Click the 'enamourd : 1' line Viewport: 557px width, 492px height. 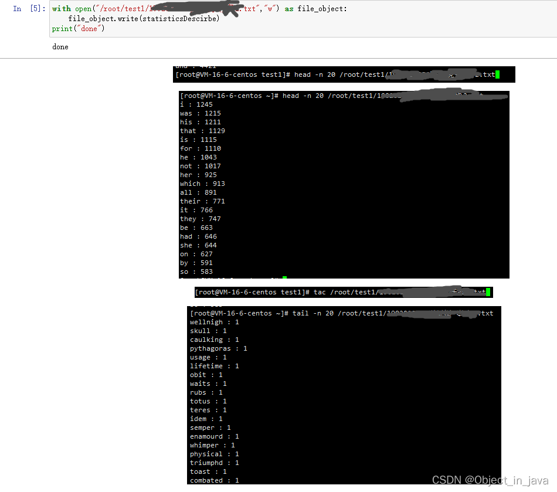[215, 436]
